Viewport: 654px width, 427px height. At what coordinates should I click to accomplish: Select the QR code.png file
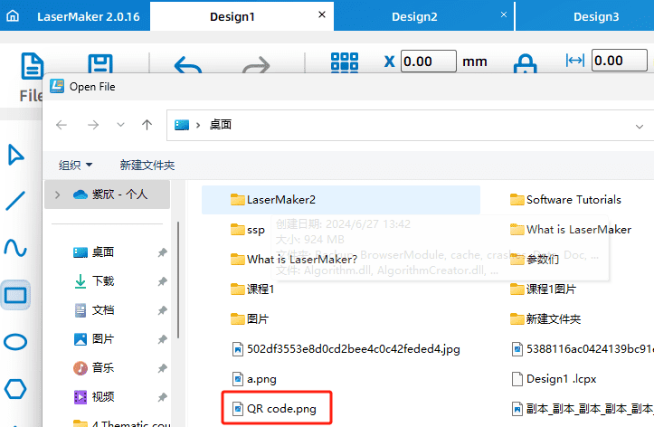coord(274,409)
